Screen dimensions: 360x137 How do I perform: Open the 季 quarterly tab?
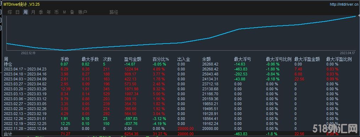pos(41,12)
